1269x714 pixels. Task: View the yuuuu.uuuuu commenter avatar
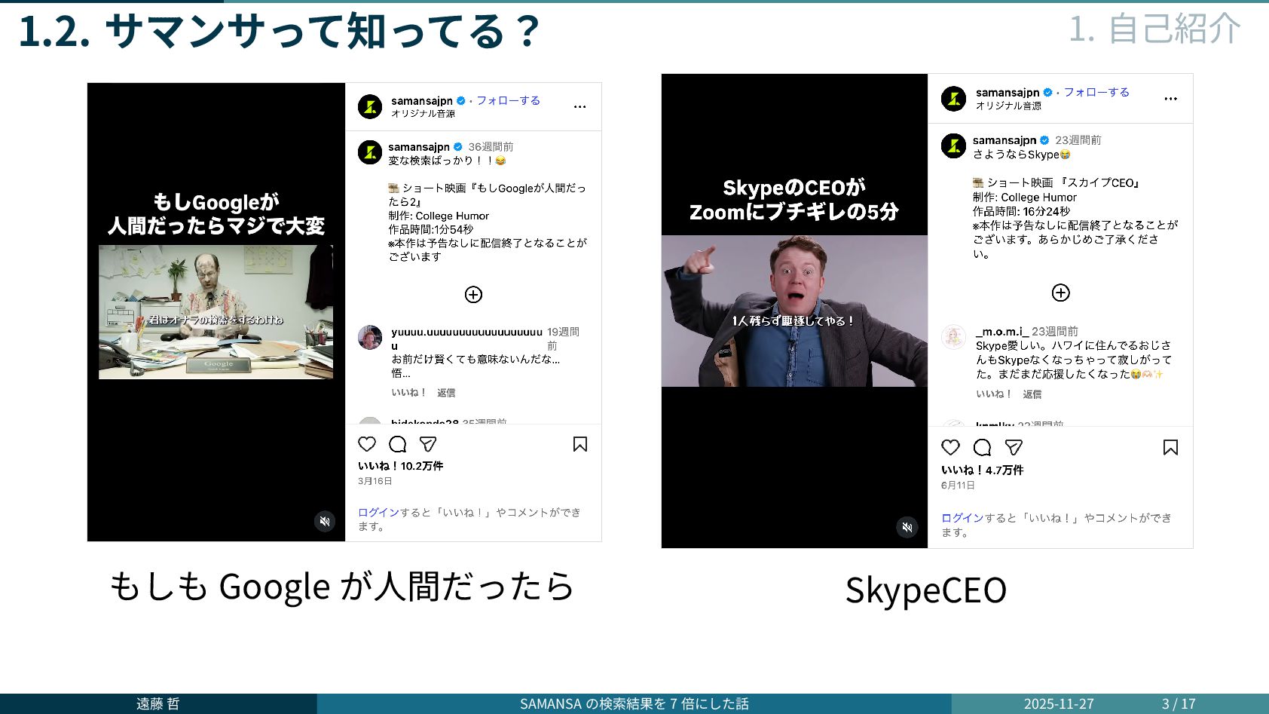(x=370, y=338)
